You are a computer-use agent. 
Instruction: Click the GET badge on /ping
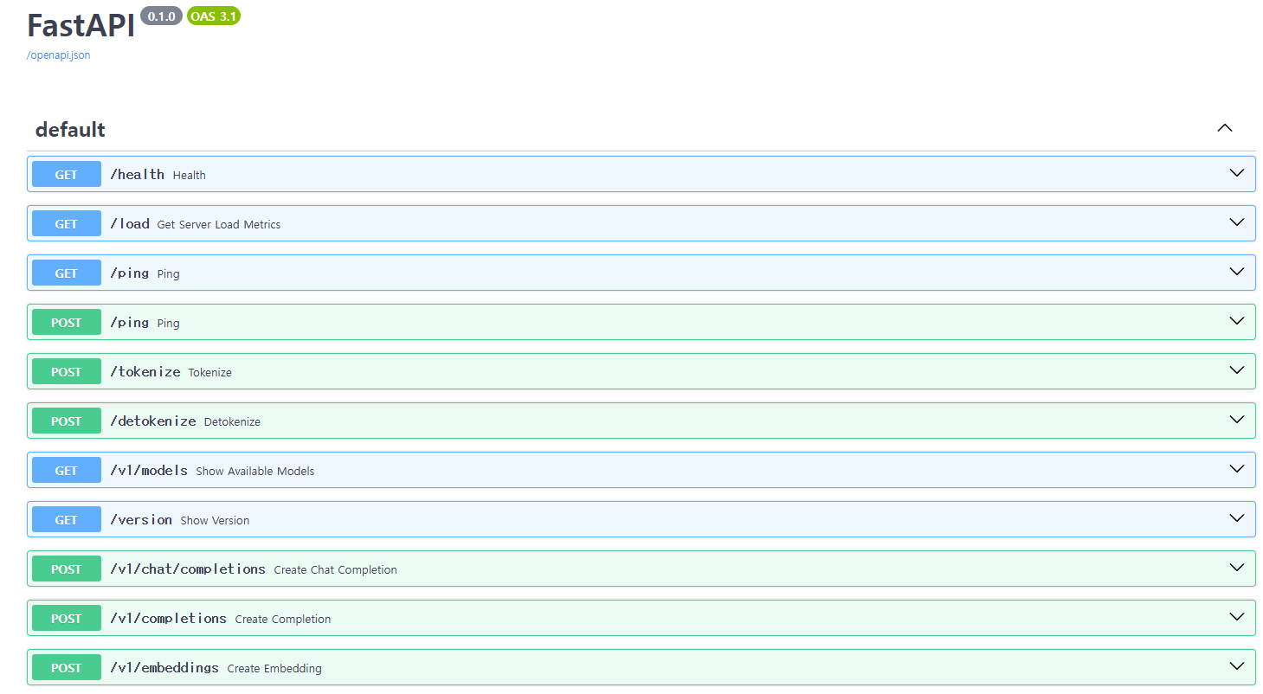(67, 273)
